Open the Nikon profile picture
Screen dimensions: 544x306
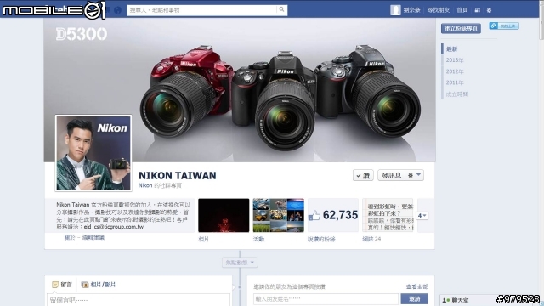(93, 153)
